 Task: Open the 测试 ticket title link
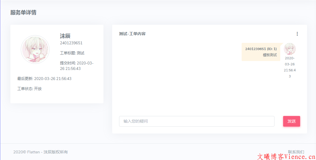click(x=80, y=53)
